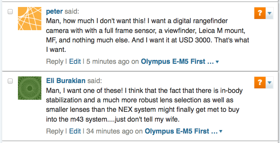This screenshot has height=143, width=280.
Task: Expand the arrow after the post title in peter's comment
Action: click(x=217, y=62)
